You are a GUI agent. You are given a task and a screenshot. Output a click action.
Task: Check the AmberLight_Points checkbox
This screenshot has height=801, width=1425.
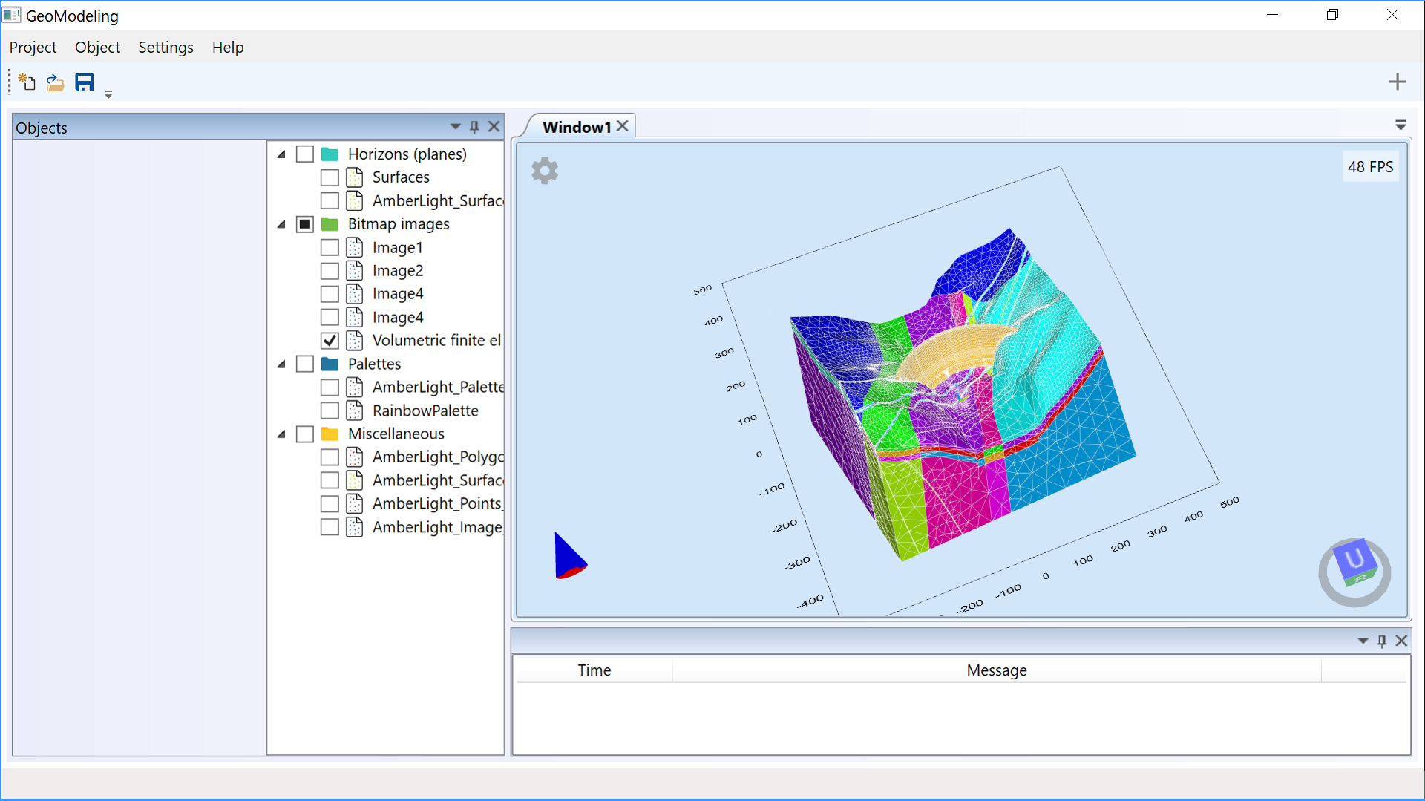coord(330,503)
